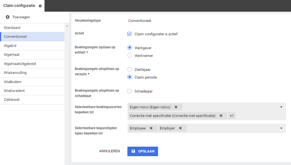
Task: Close the Claim configuratie tab
Action: (40, 6)
